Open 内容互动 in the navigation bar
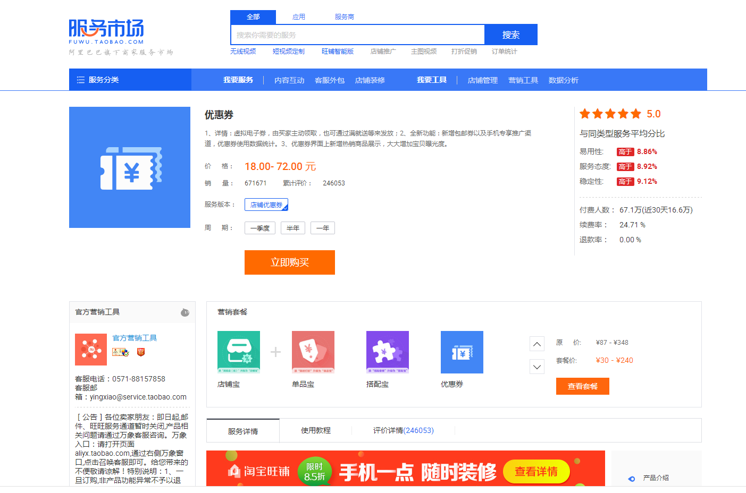Viewport: 746px width, 493px height. point(289,80)
